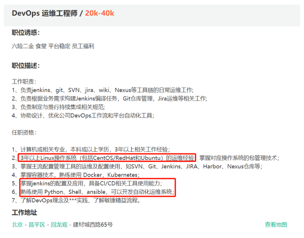Click the Python、Shell、ansible requirement line
The image size is (304, 238).
(x=97, y=192)
